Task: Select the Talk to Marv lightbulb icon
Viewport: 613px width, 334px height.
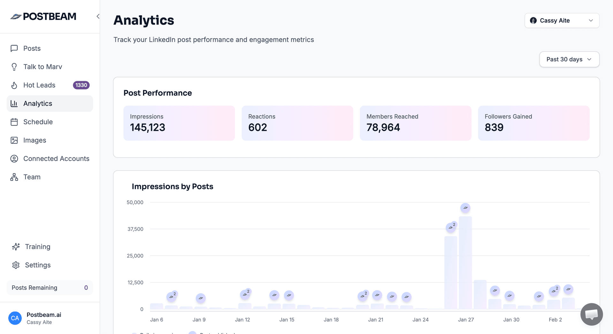Action: pyautogui.click(x=14, y=67)
